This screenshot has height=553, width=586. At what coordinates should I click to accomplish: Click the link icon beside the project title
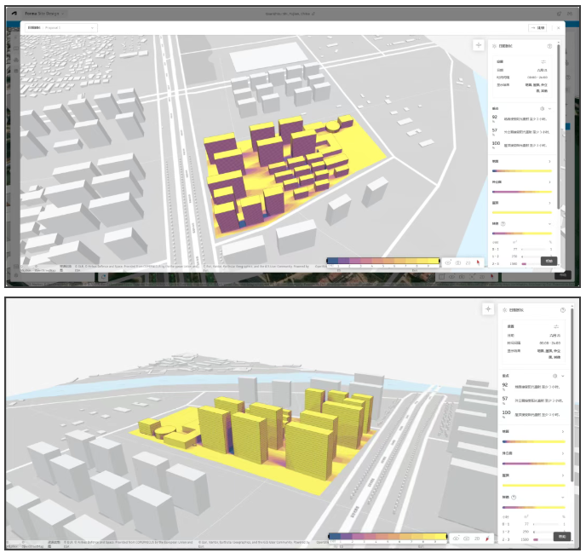click(x=313, y=14)
